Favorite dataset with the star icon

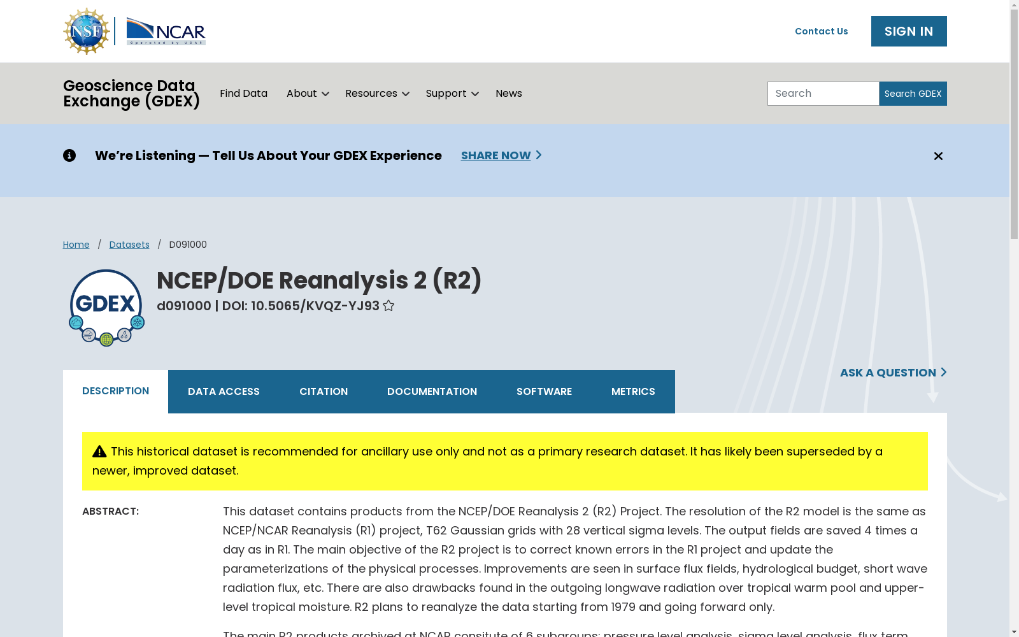click(388, 306)
